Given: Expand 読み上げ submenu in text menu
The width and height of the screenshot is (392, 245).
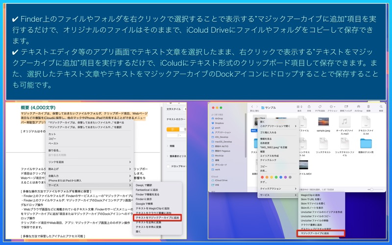Looking at the screenshot, I should (90, 169).
